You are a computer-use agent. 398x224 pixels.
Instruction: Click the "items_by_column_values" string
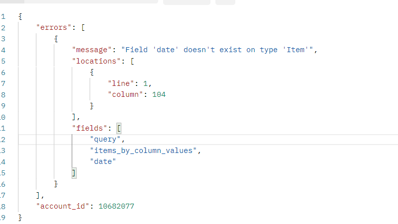point(144,150)
